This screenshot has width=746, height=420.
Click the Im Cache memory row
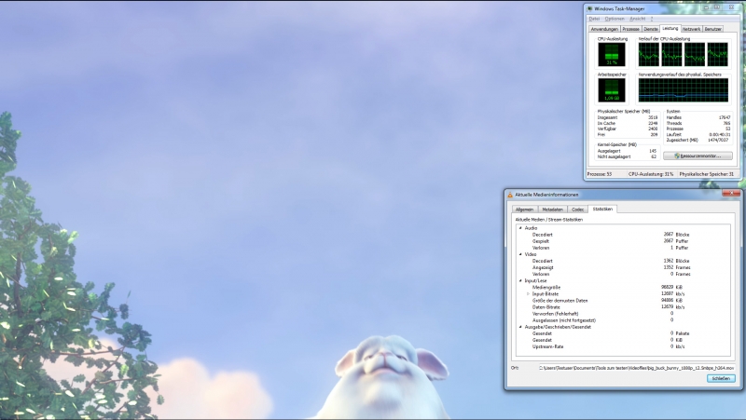click(x=627, y=123)
